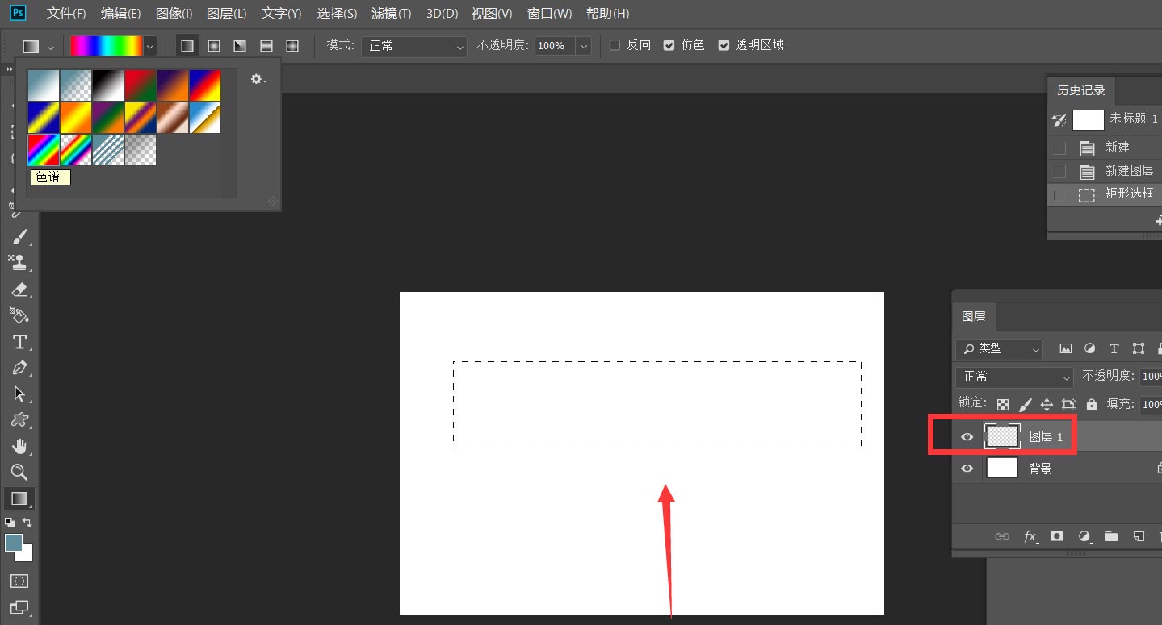Image resolution: width=1162 pixels, height=625 pixels.
Task: Open the 编辑(E) menu
Action: [120, 14]
